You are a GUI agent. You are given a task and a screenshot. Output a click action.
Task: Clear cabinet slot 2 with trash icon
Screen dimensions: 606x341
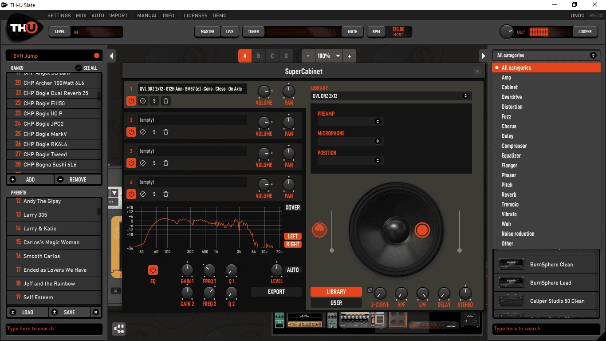pos(166,132)
